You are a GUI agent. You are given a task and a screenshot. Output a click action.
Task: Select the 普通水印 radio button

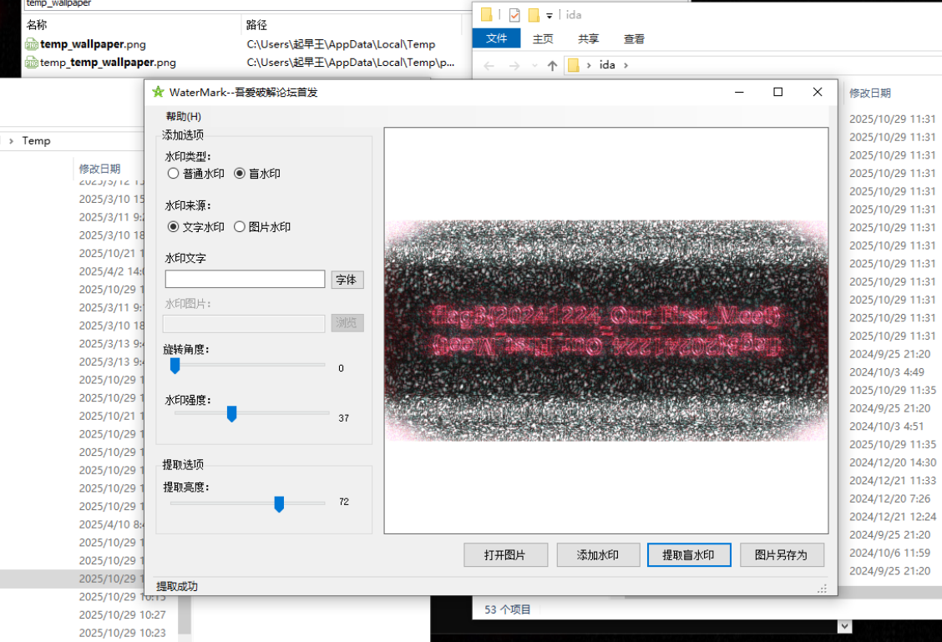174,174
